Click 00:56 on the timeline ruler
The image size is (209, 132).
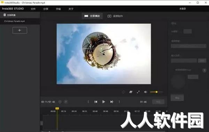(x=116, y=111)
